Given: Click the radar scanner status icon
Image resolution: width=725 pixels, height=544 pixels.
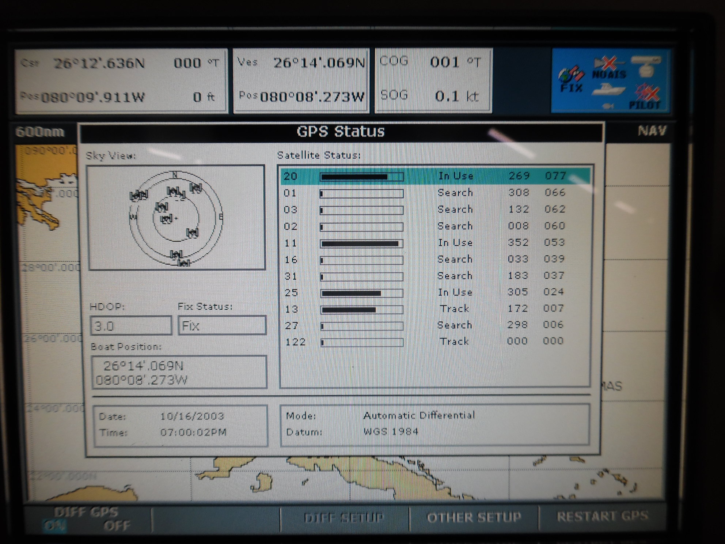Looking at the screenshot, I should coord(646,66).
